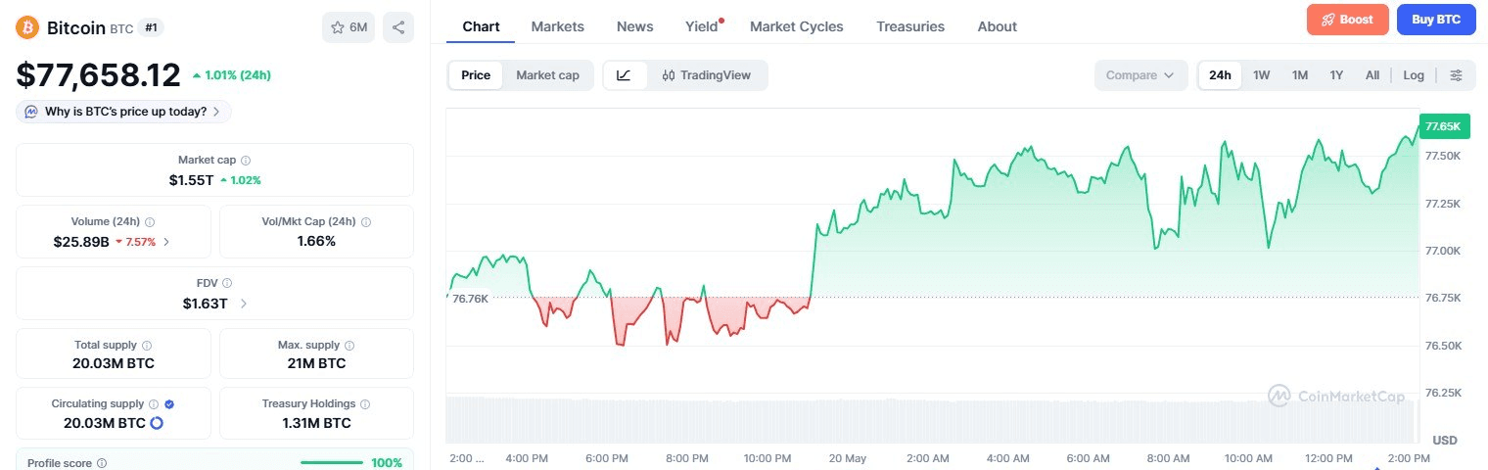Click info icon next to Volume (24h)

(x=150, y=222)
